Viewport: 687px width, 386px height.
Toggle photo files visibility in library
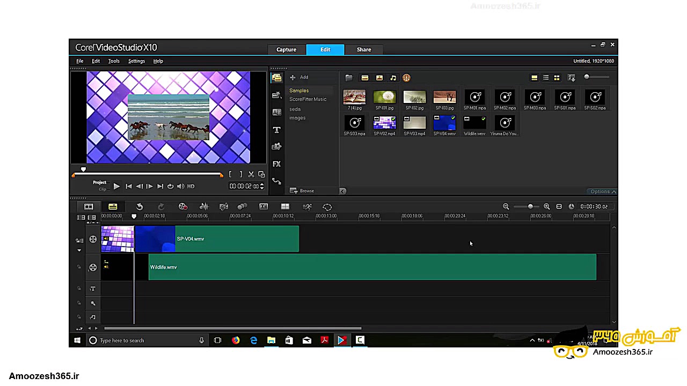coord(379,78)
